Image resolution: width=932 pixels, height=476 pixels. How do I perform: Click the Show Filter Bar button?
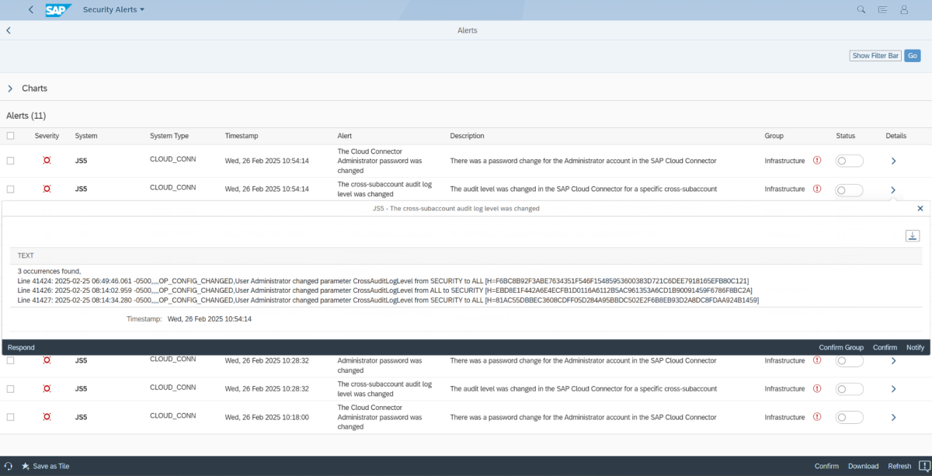click(875, 55)
